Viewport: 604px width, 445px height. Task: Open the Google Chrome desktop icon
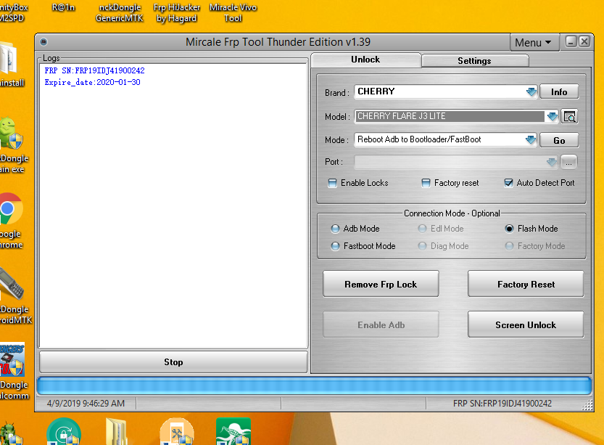pyautogui.click(x=11, y=221)
